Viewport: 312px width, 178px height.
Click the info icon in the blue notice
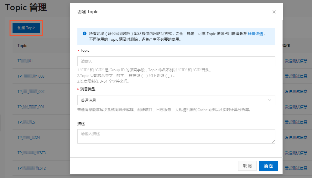pos(84,33)
